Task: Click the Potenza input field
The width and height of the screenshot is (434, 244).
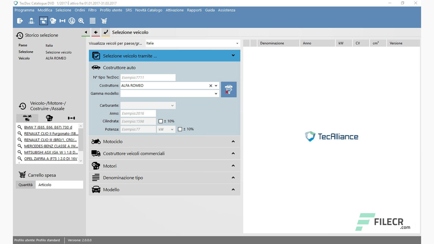Action: pyautogui.click(x=138, y=129)
